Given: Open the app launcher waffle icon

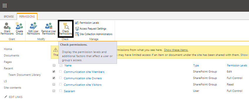Looking at the screenshot, I should (5, 6).
